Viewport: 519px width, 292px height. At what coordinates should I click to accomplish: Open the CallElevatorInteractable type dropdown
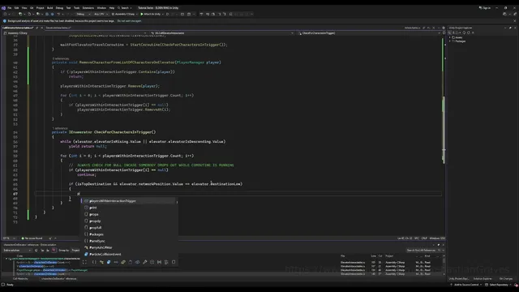coord(221,33)
